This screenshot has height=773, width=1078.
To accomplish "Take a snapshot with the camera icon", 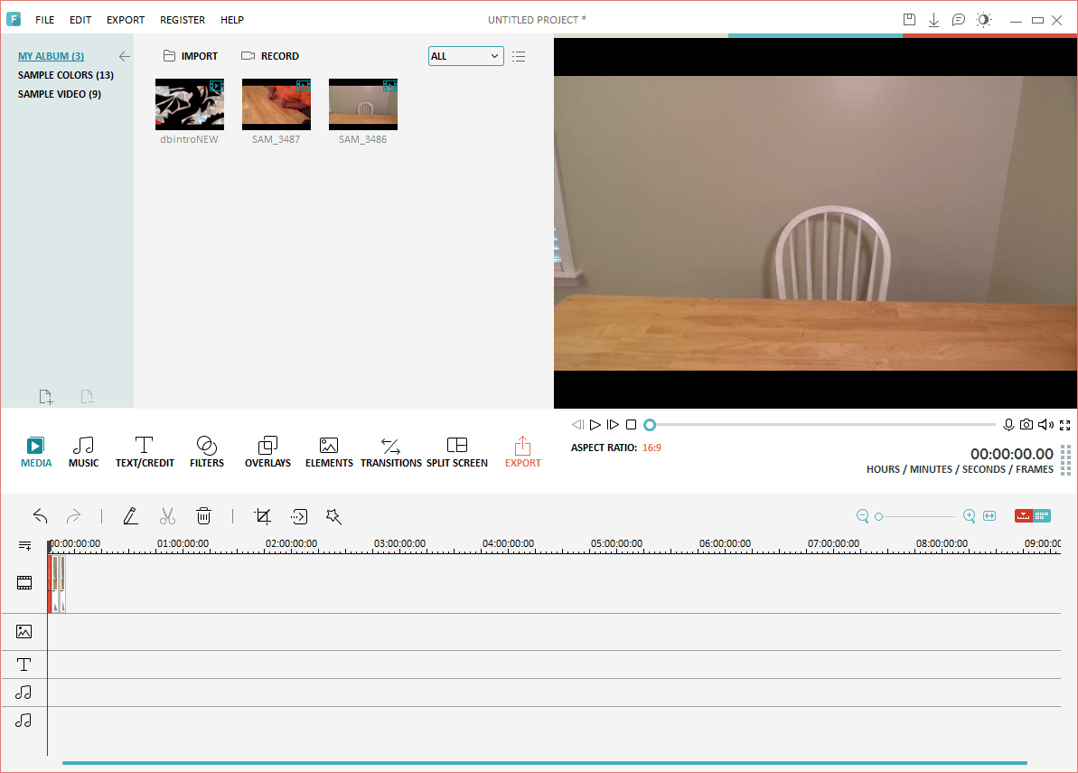I will click(1026, 425).
